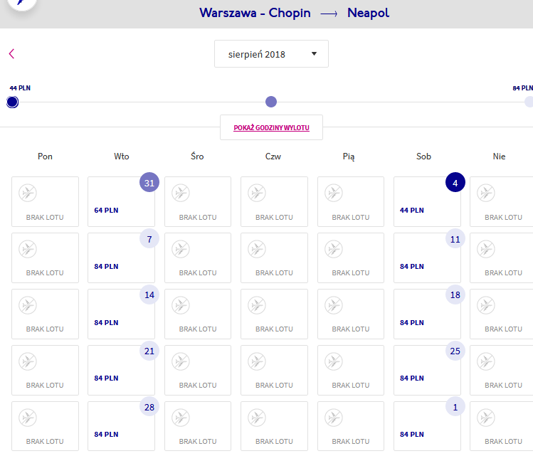Select the 44 PLN slider handle

(13, 102)
